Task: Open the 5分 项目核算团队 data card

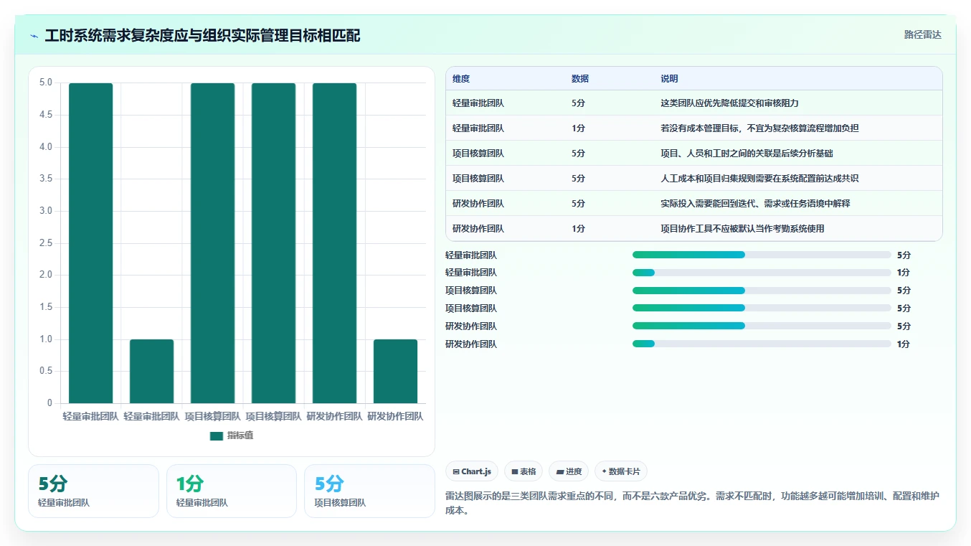Action: point(369,491)
